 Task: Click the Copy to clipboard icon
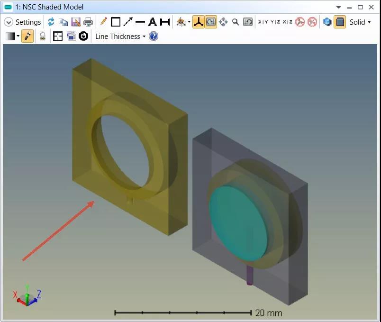(x=63, y=22)
